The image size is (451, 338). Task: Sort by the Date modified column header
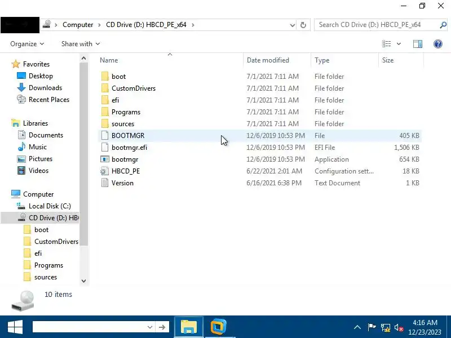point(268,60)
